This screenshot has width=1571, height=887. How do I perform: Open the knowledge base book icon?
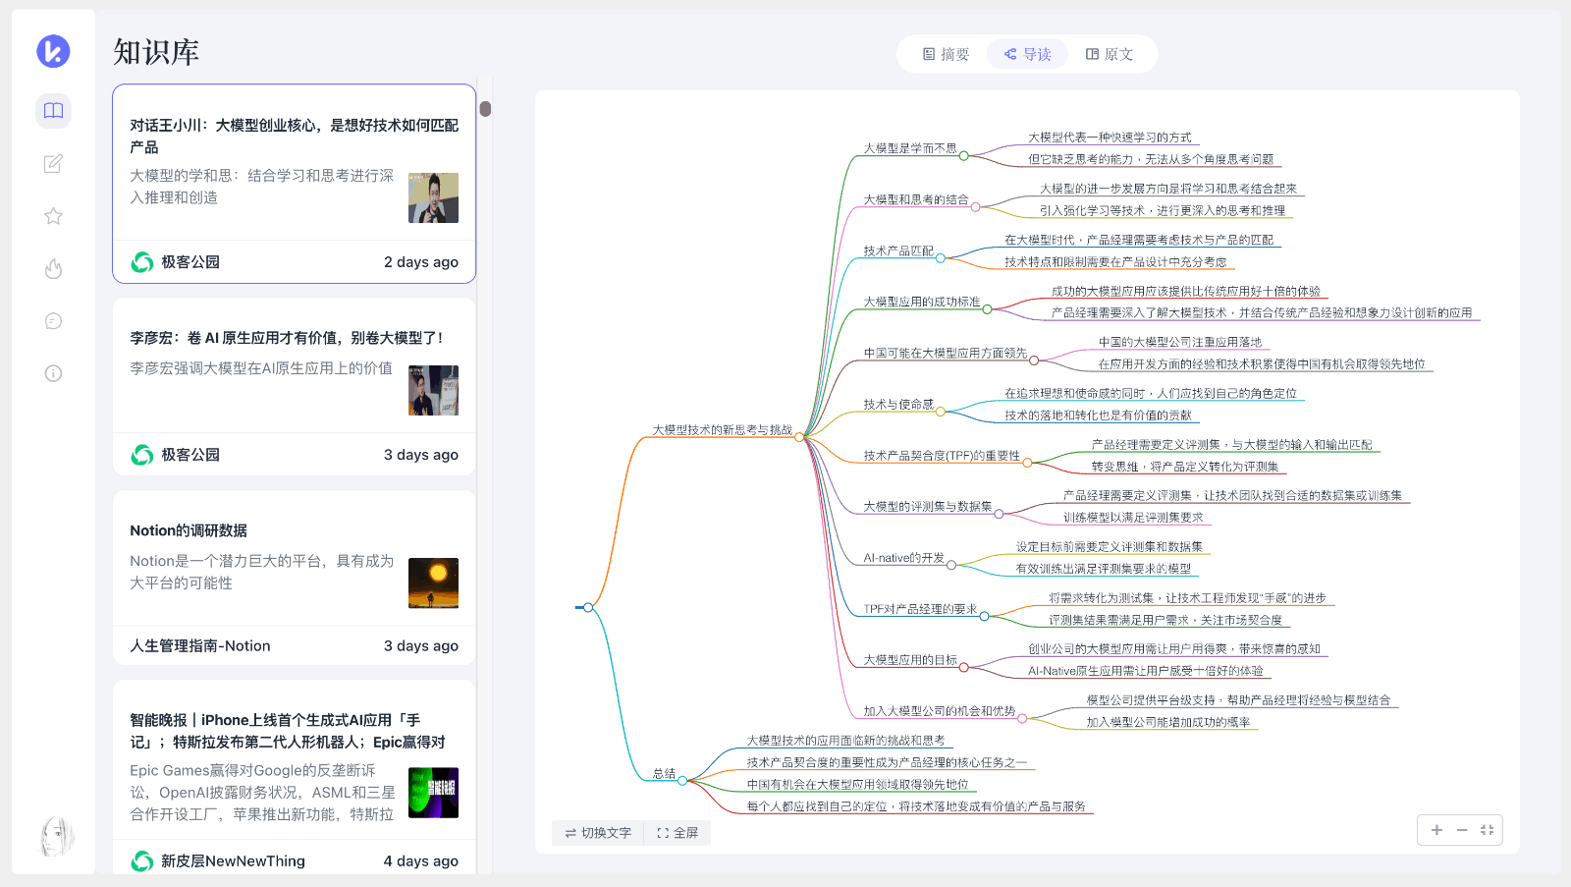click(53, 111)
